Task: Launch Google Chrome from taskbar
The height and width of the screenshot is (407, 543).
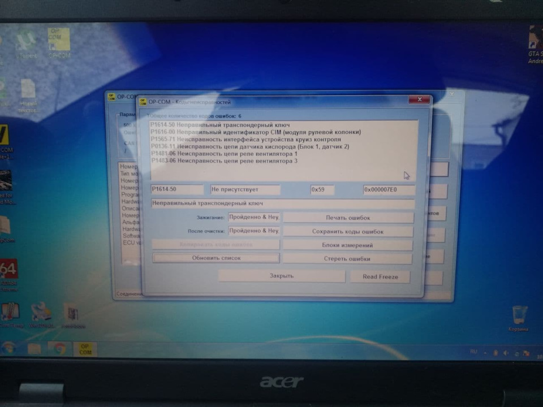Action: [x=59, y=349]
